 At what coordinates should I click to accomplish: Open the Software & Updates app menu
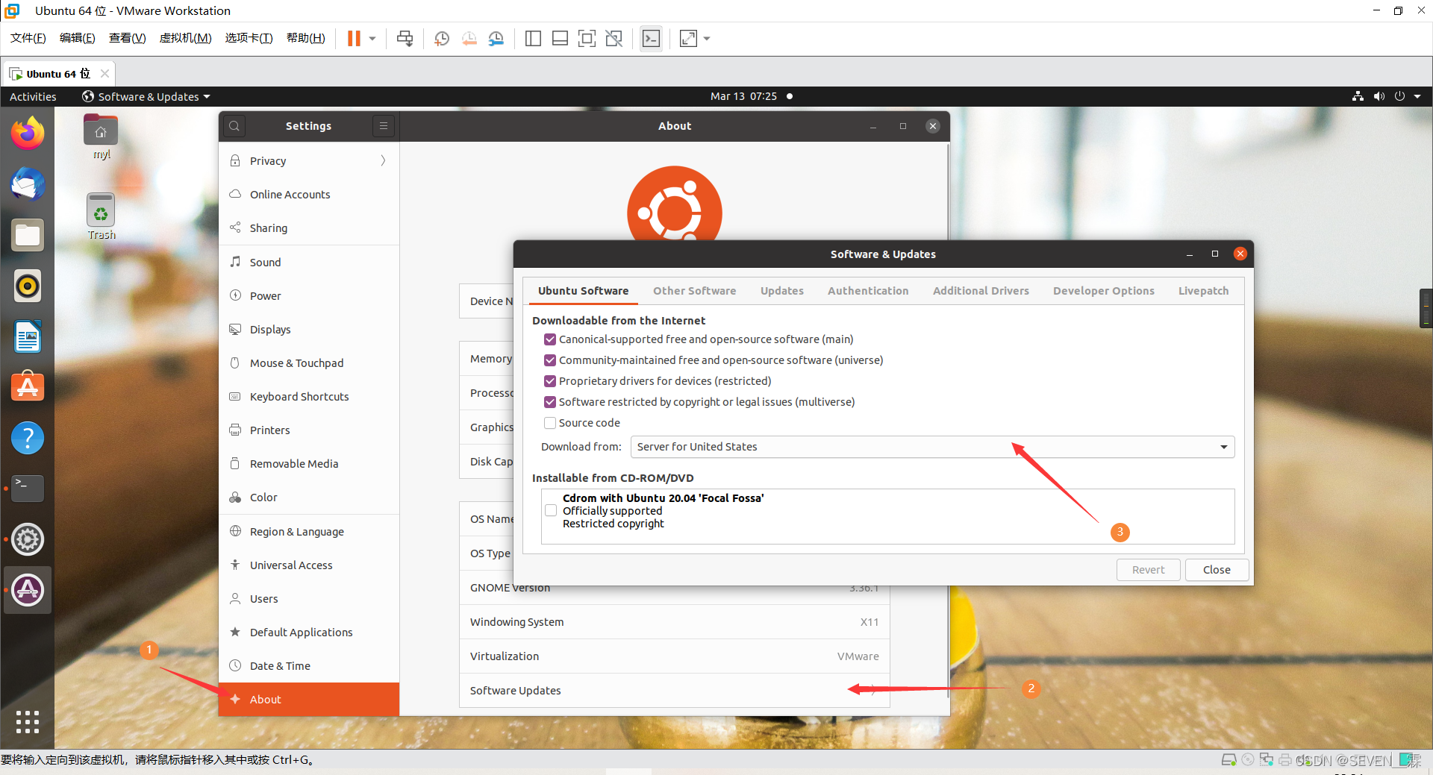pos(146,96)
